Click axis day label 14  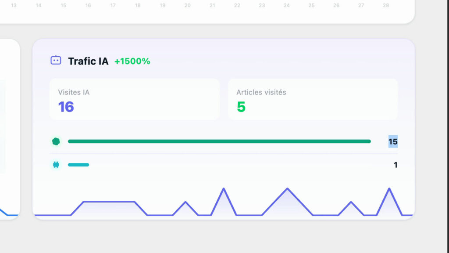pyautogui.click(x=39, y=5)
